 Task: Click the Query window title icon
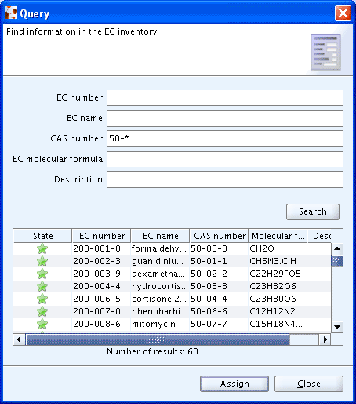pyautogui.click(x=11, y=13)
